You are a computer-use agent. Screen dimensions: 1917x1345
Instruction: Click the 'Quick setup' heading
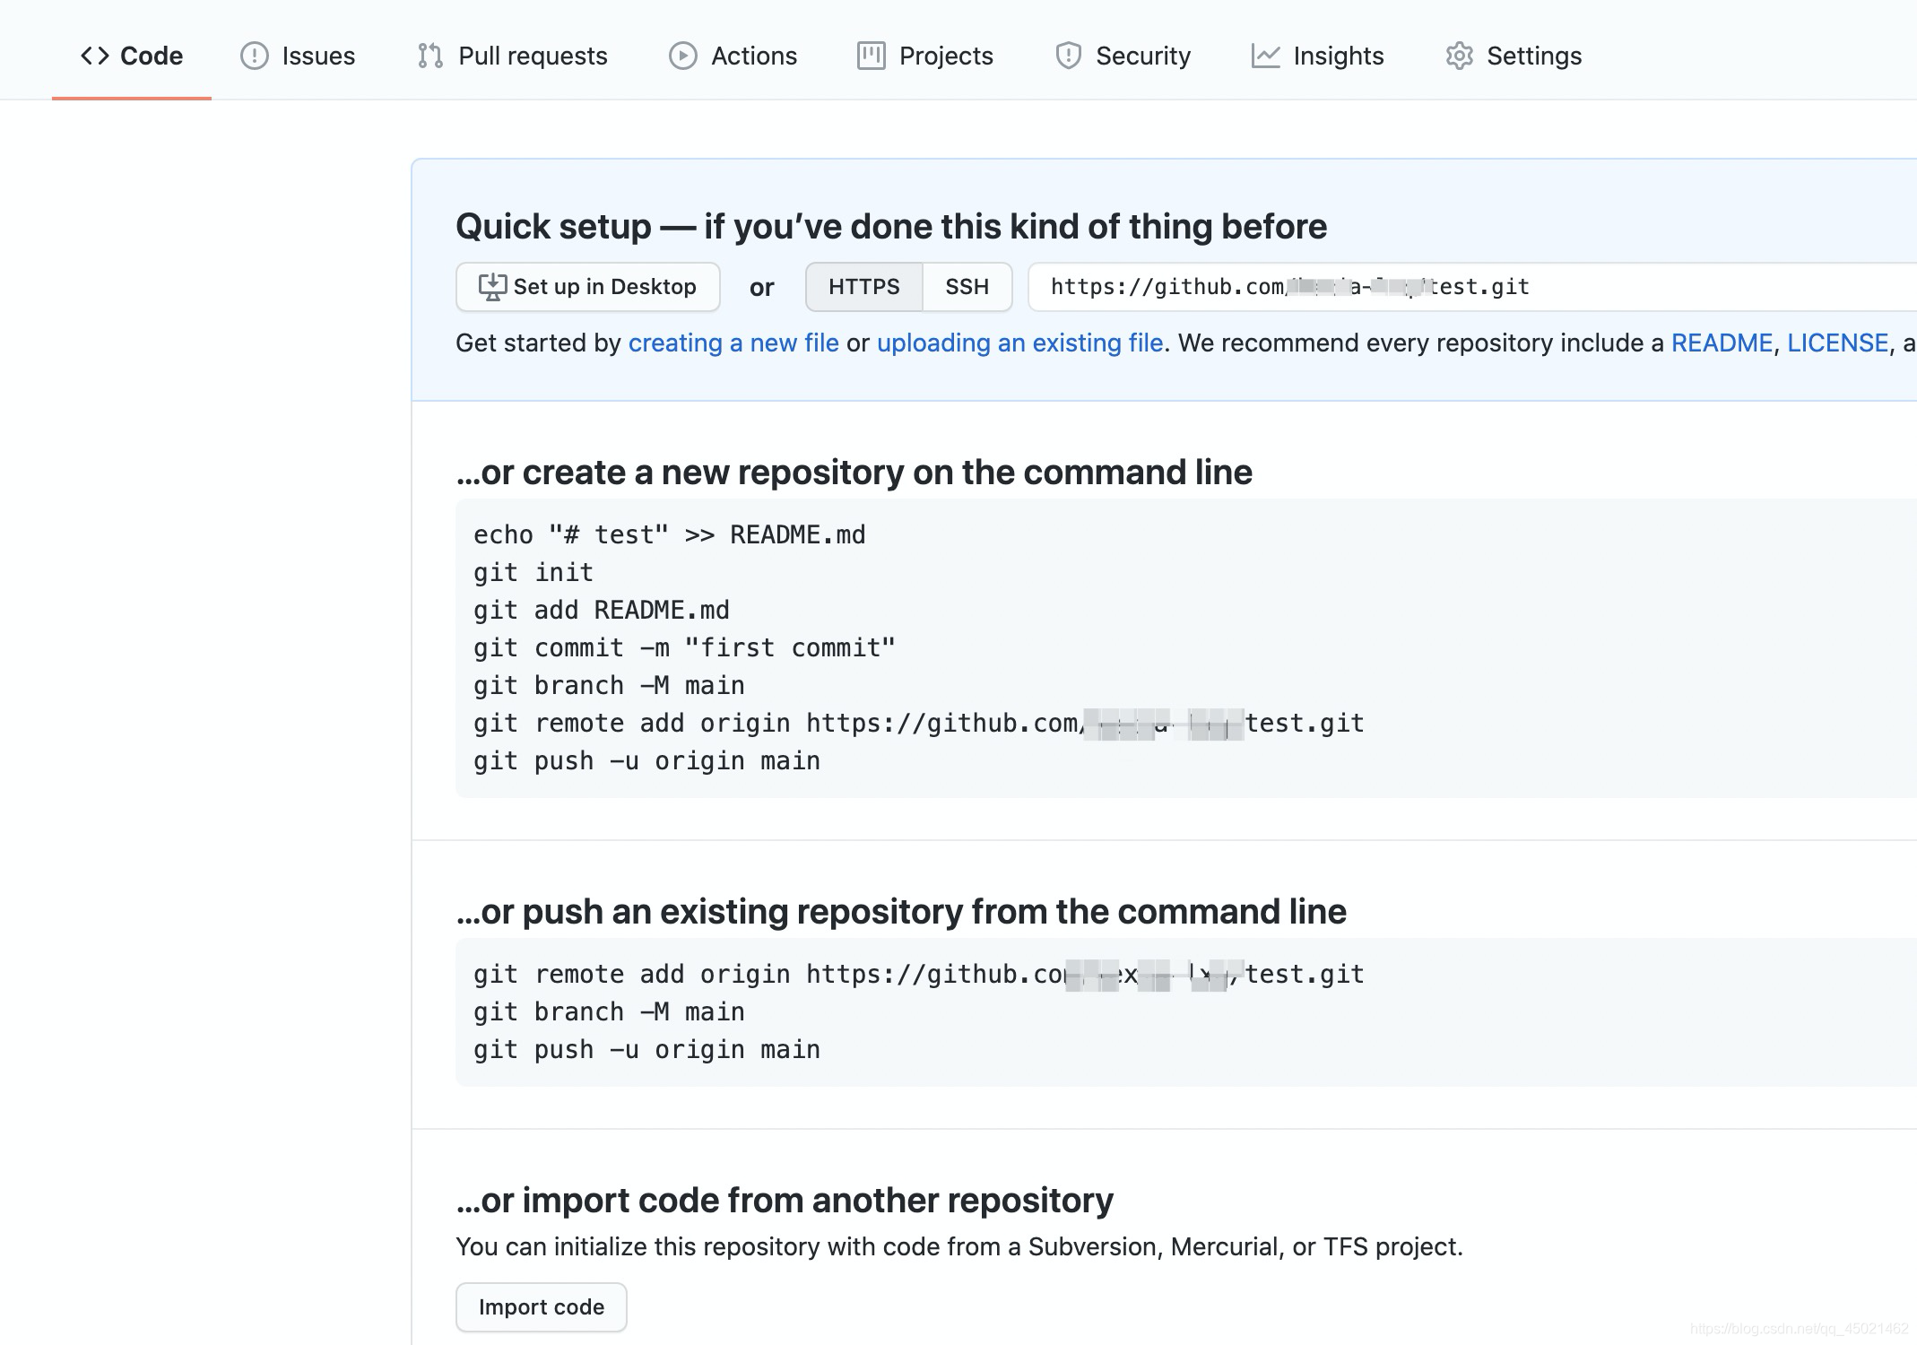891,227
